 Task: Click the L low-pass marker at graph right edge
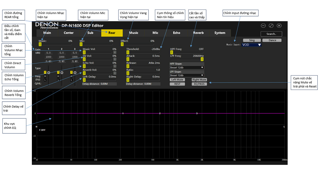click(x=284, y=127)
